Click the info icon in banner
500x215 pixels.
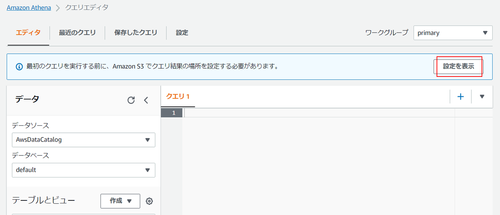(19, 67)
